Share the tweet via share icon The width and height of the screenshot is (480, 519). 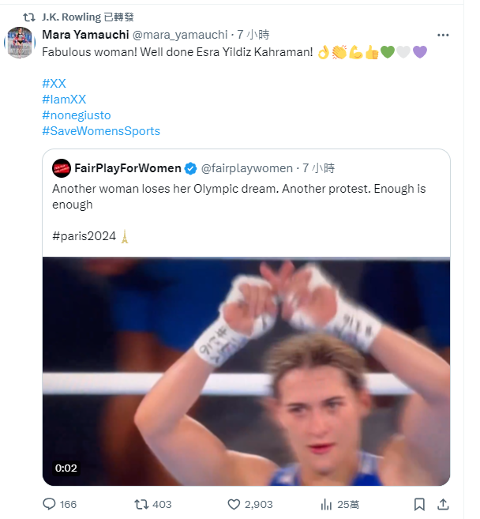coord(443,504)
